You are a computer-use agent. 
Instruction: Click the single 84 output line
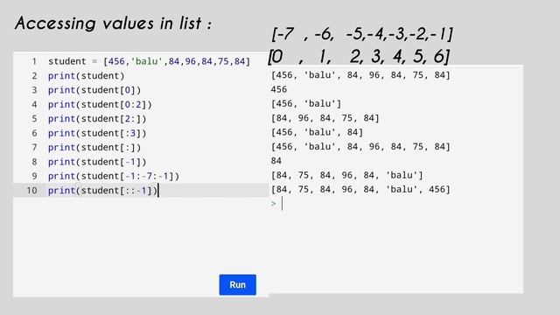click(x=276, y=161)
